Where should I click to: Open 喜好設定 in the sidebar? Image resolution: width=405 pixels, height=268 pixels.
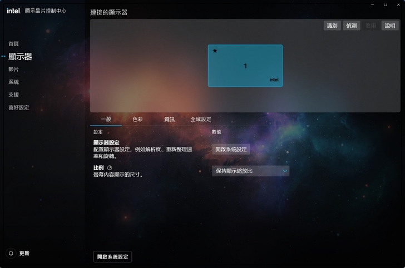[19, 107]
